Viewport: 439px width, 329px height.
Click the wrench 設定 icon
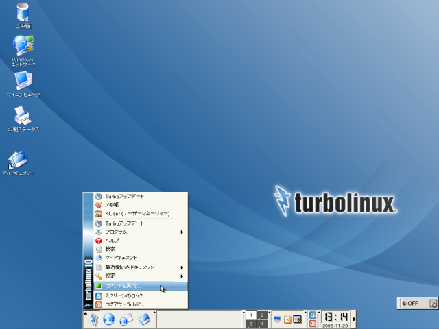99,276
